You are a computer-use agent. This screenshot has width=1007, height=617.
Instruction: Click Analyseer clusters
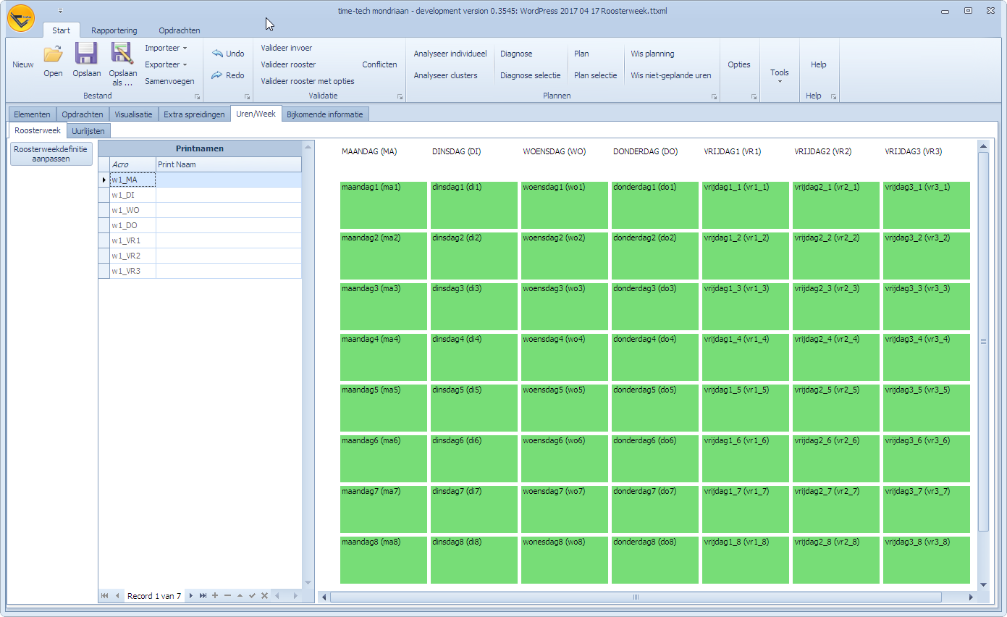[446, 75]
